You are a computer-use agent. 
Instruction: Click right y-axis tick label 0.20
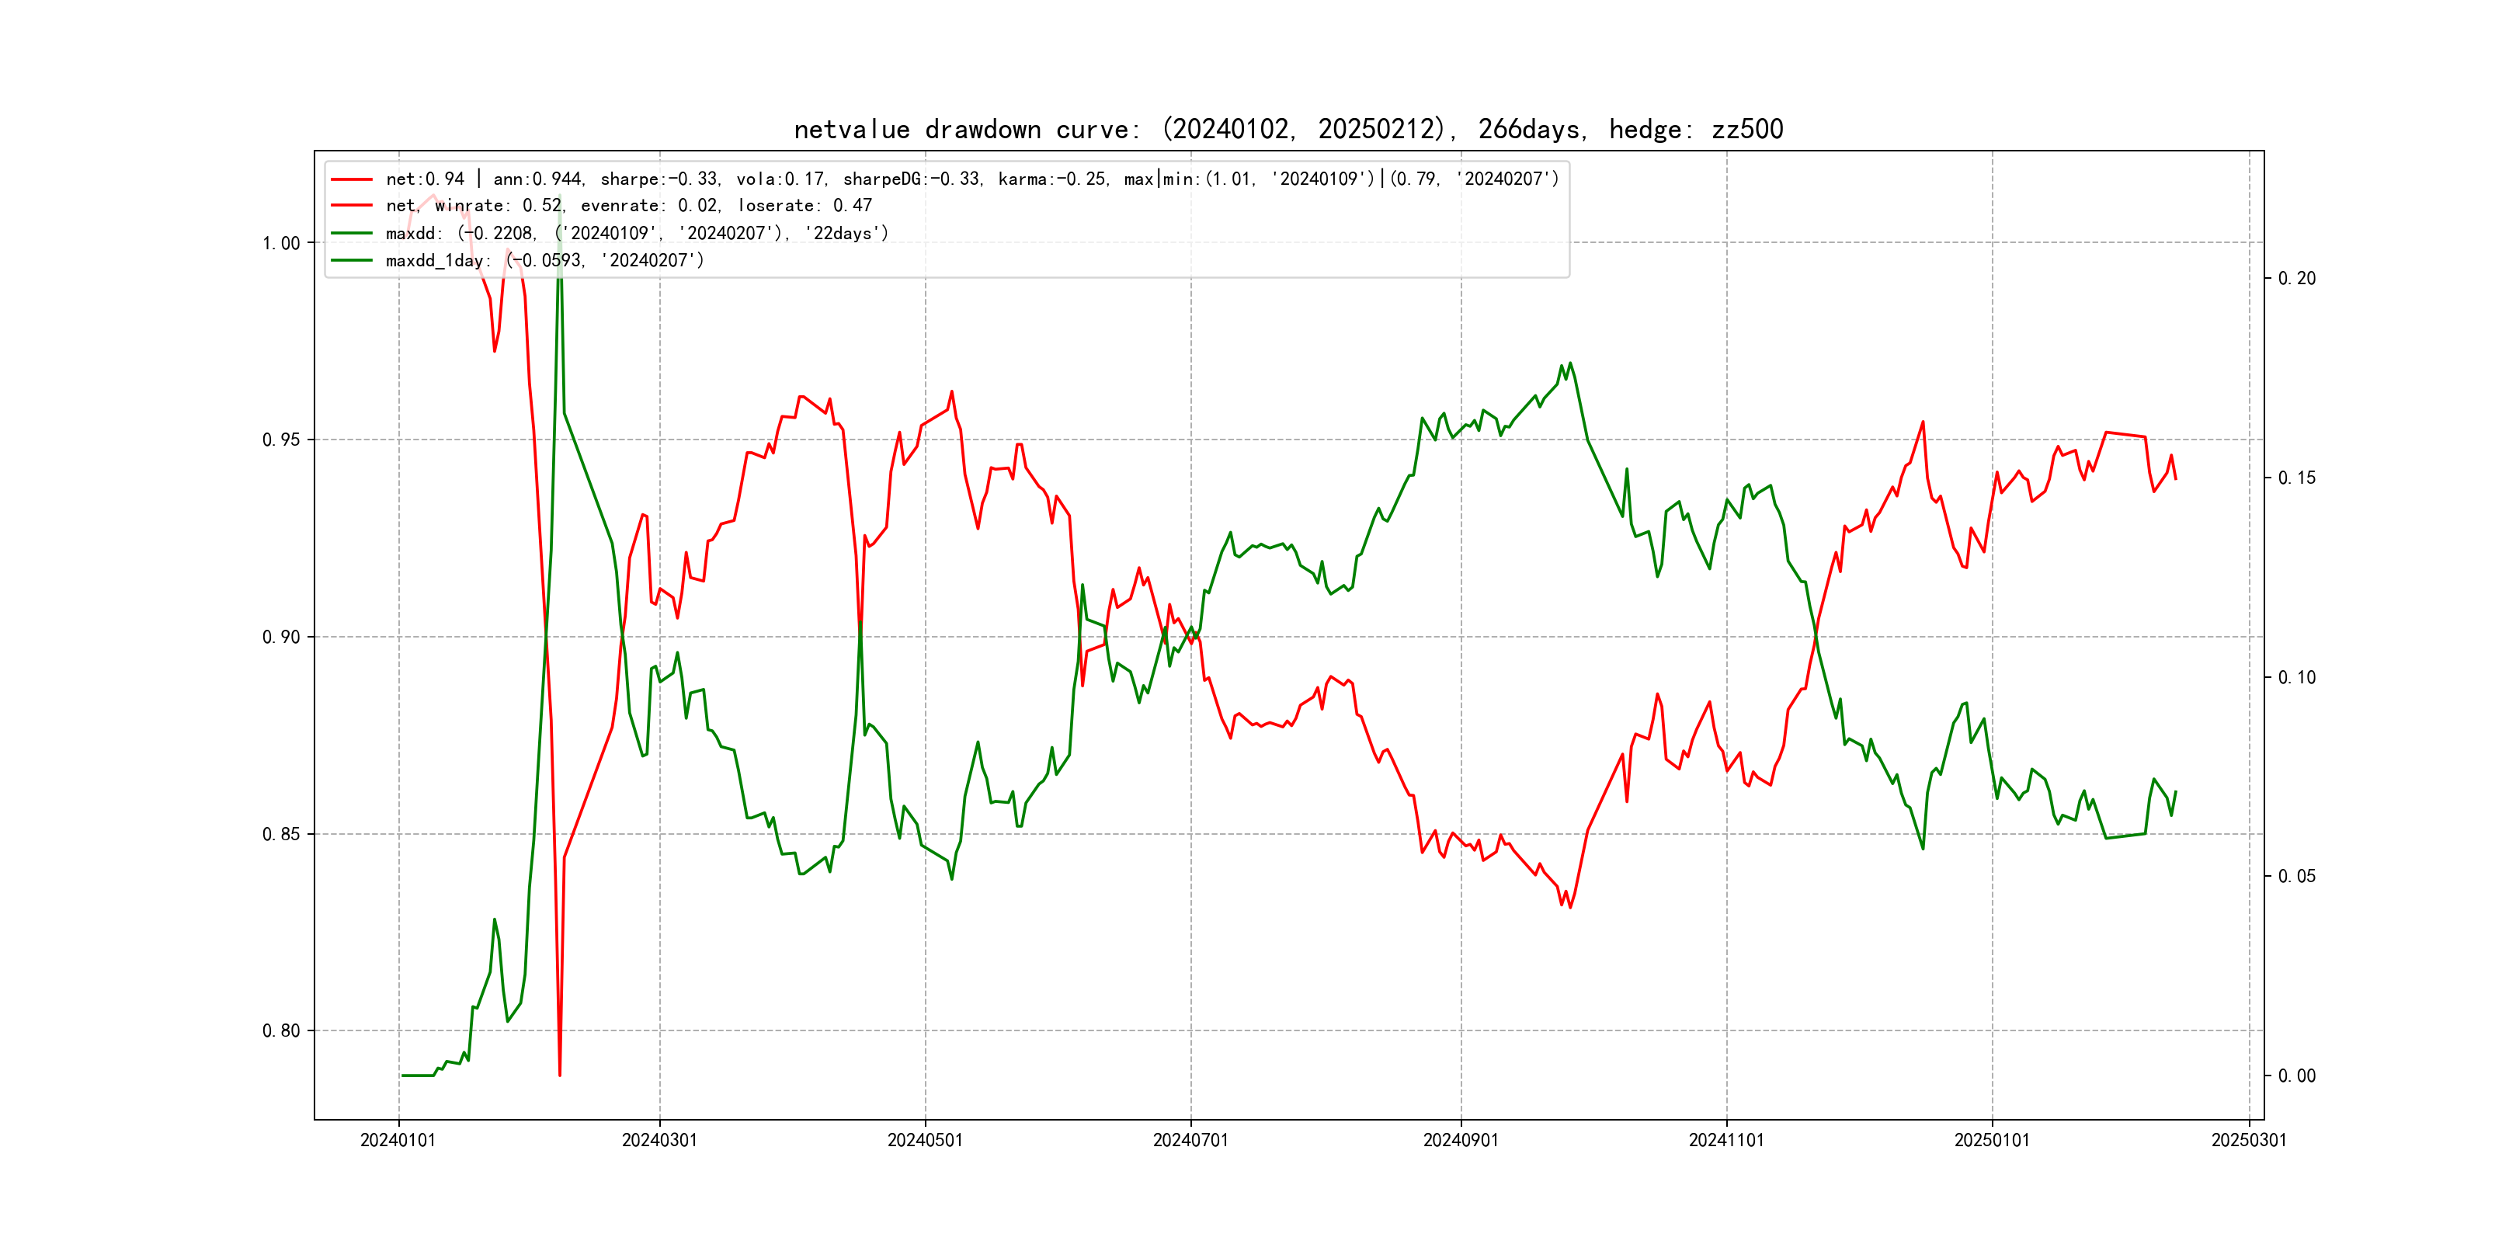point(2296,278)
